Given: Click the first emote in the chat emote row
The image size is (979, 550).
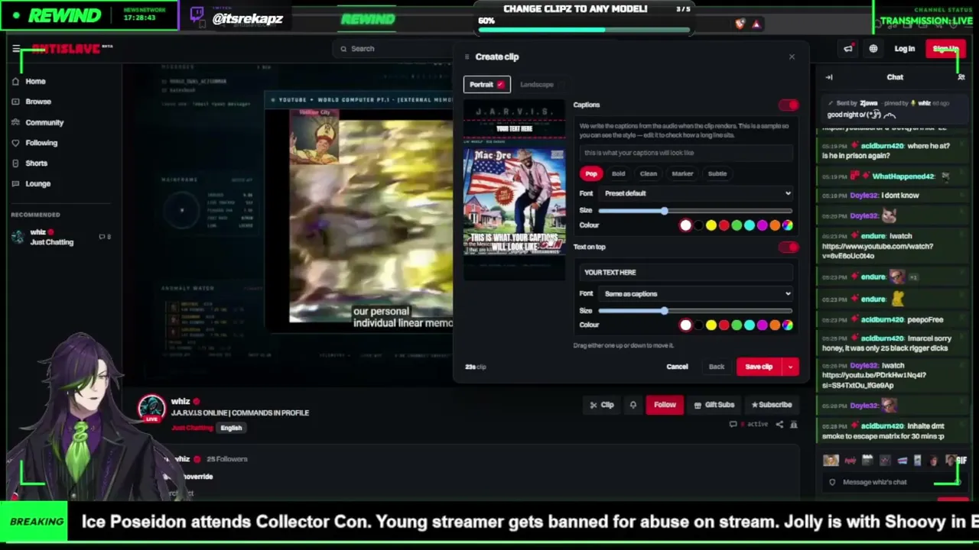Looking at the screenshot, I should tap(831, 460).
